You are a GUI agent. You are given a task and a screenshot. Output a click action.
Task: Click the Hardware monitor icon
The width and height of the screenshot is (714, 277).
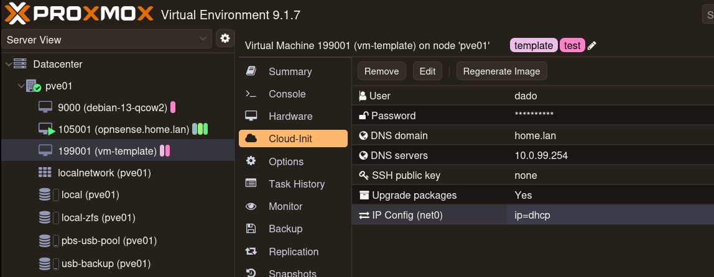tap(251, 116)
